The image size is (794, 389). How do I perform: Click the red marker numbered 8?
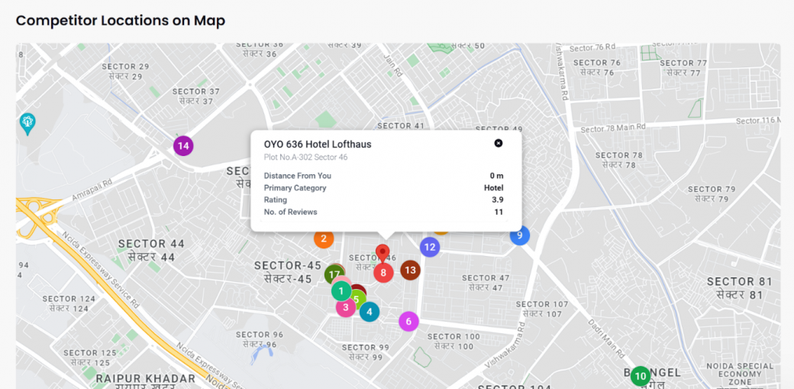tap(383, 273)
